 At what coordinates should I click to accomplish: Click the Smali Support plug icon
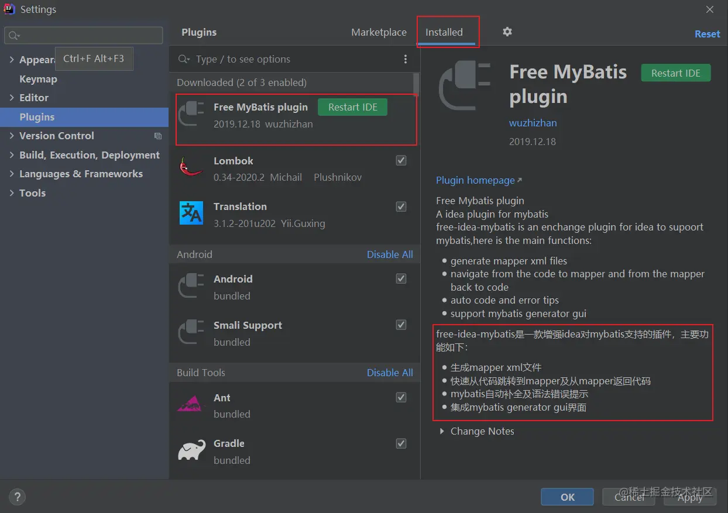coord(191,332)
